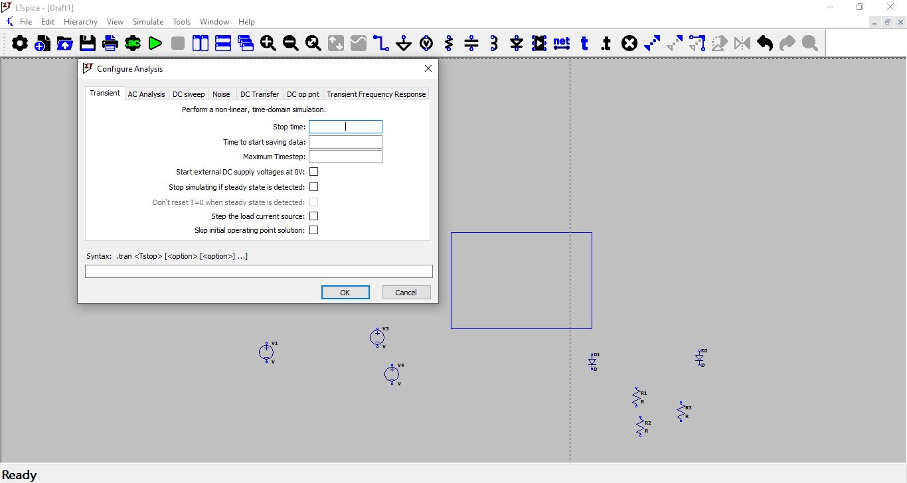Place a capacitor from the toolbar
Screen dimensions: 907x483
471,44
